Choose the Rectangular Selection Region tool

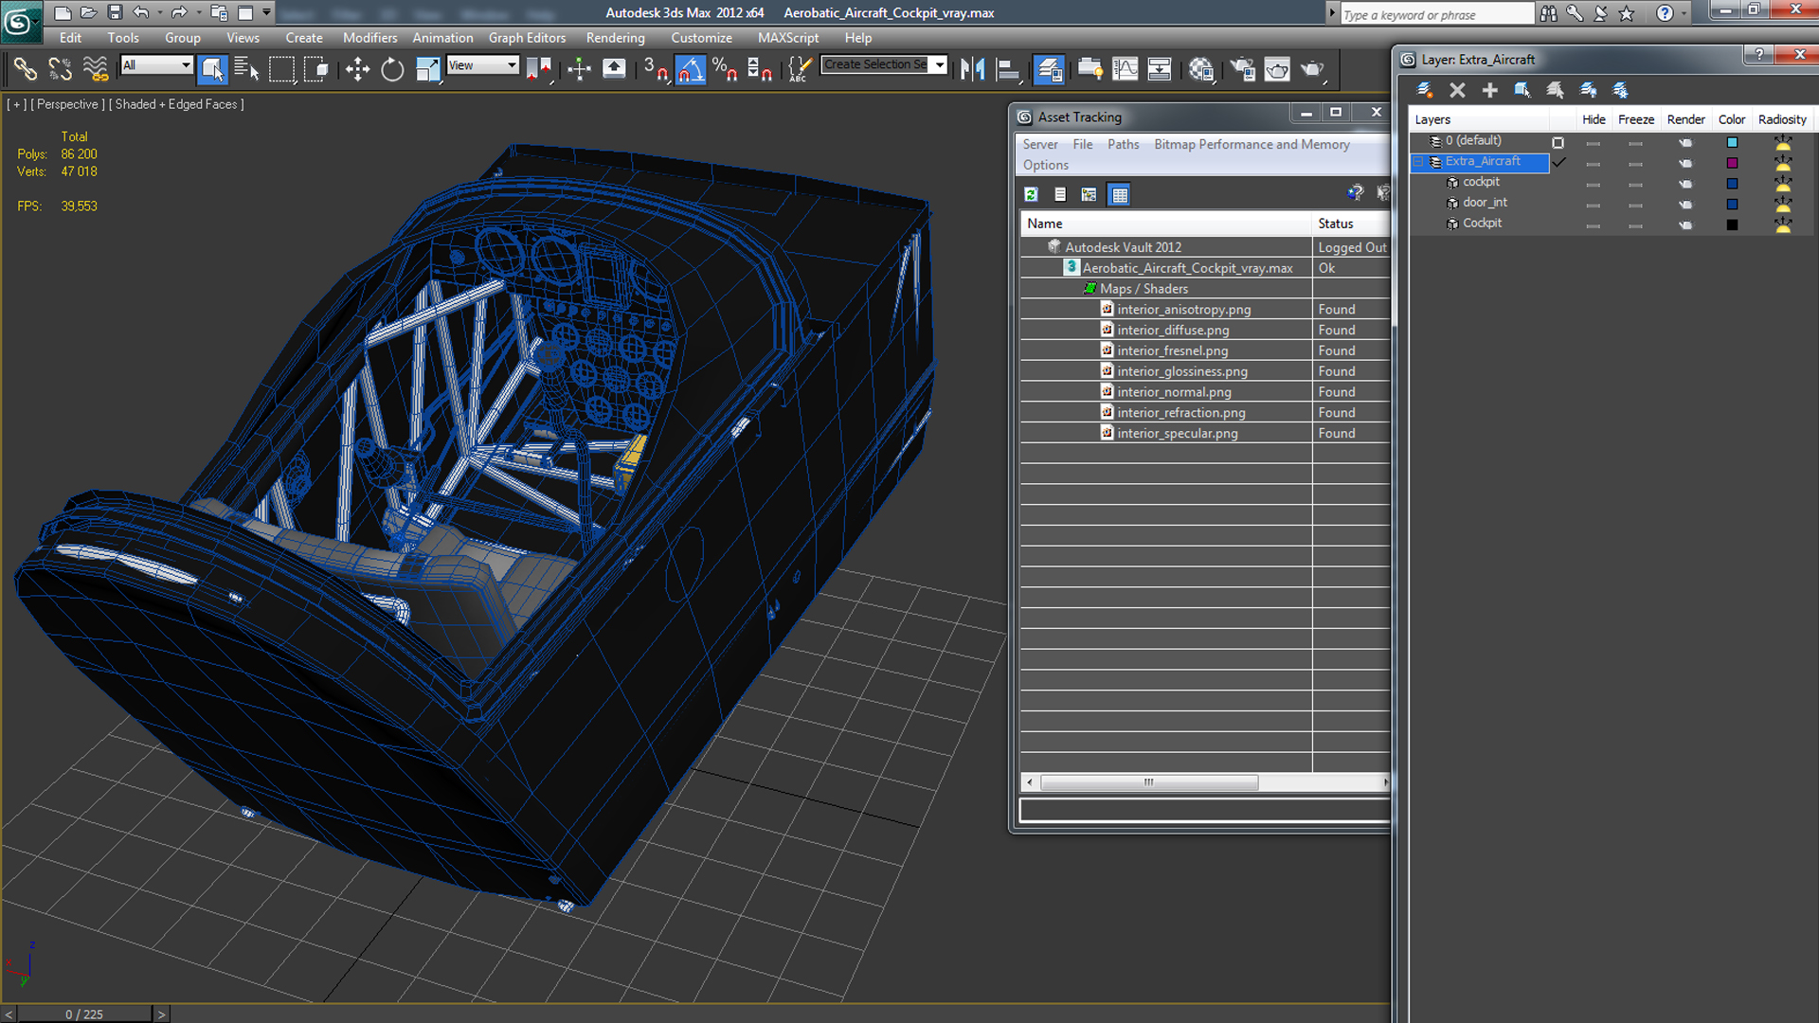click(281, 69)
